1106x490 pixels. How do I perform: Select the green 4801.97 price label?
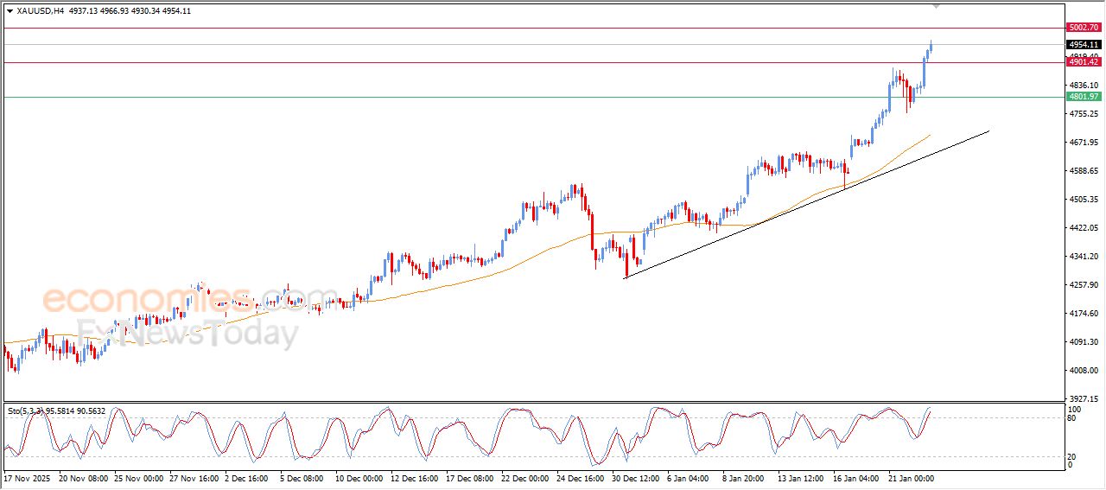[x=1083, y=97]
